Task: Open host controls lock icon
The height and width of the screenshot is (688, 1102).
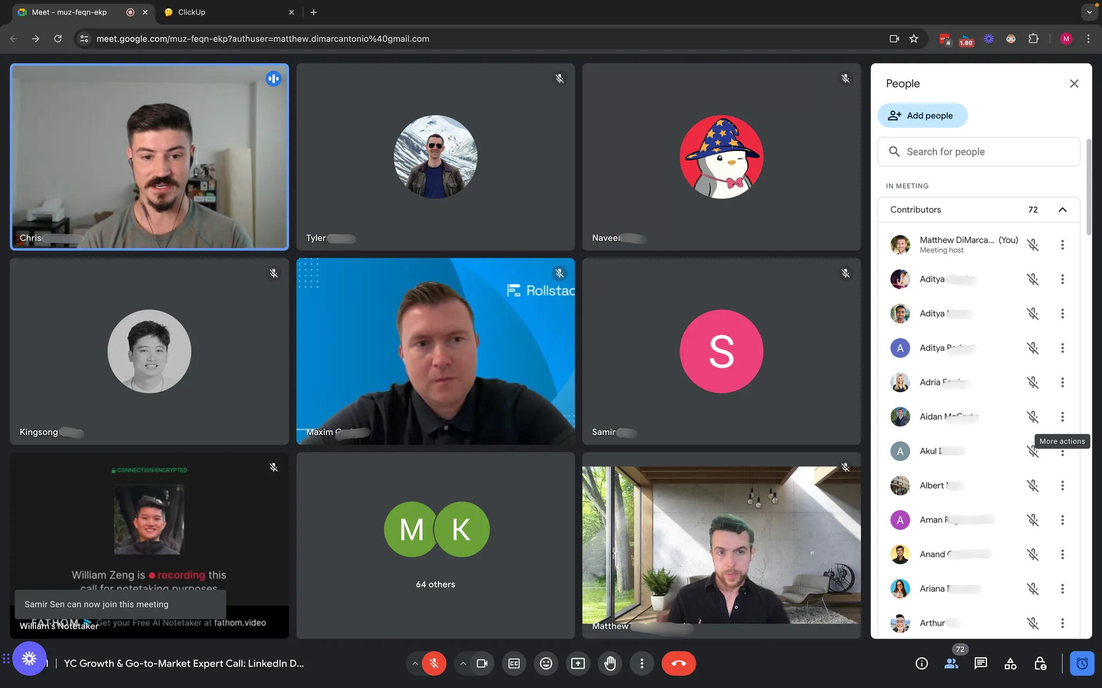Action: tap(1040, 663)
